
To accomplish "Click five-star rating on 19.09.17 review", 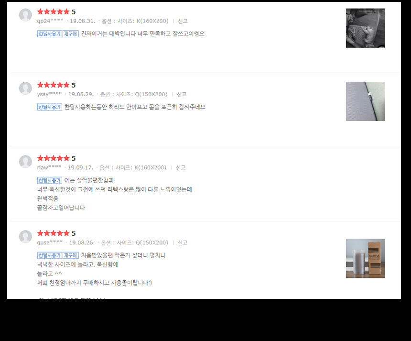I will [x=53, y=158].
